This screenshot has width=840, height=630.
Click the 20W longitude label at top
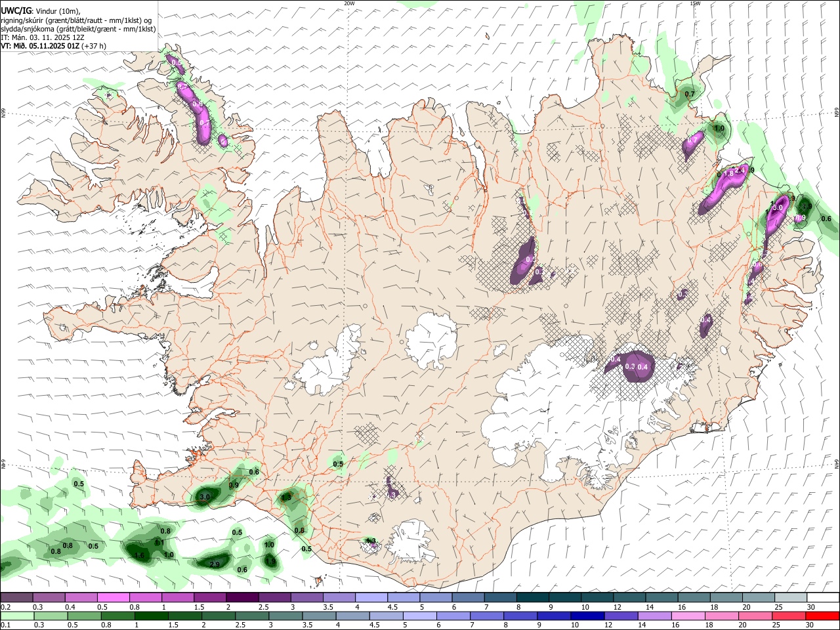click(x=349, y=3)
